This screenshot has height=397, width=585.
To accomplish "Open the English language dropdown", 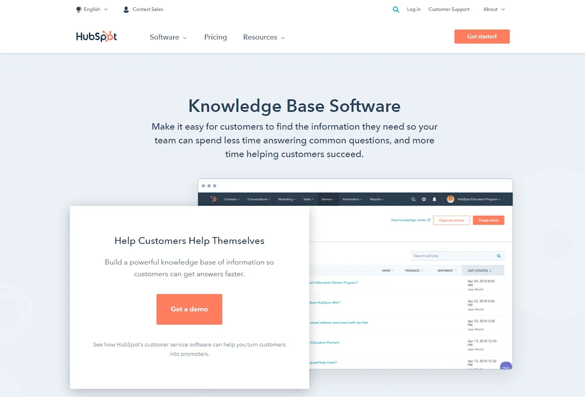I will tap(92, 9).
